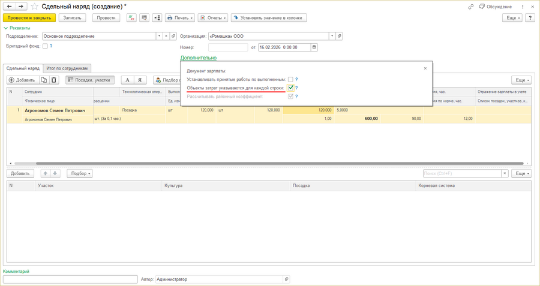Image resolution: width=540 pixels, height=286 pixels.
Task: Click the Дт/Кт postings icon
Action: [131, 18]
